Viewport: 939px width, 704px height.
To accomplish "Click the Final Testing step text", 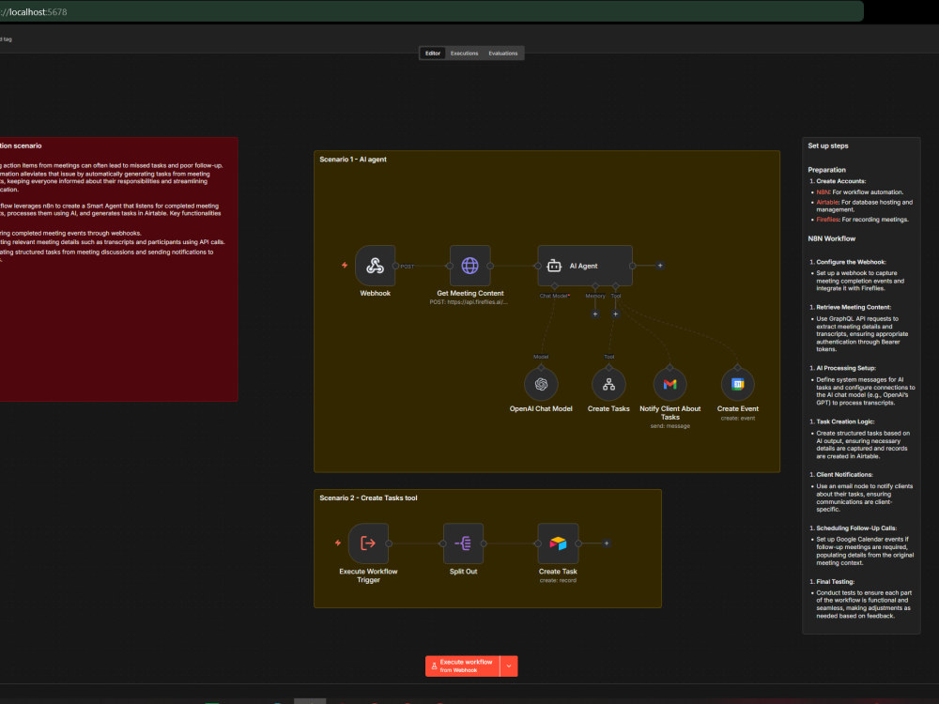I will point(835,581).
